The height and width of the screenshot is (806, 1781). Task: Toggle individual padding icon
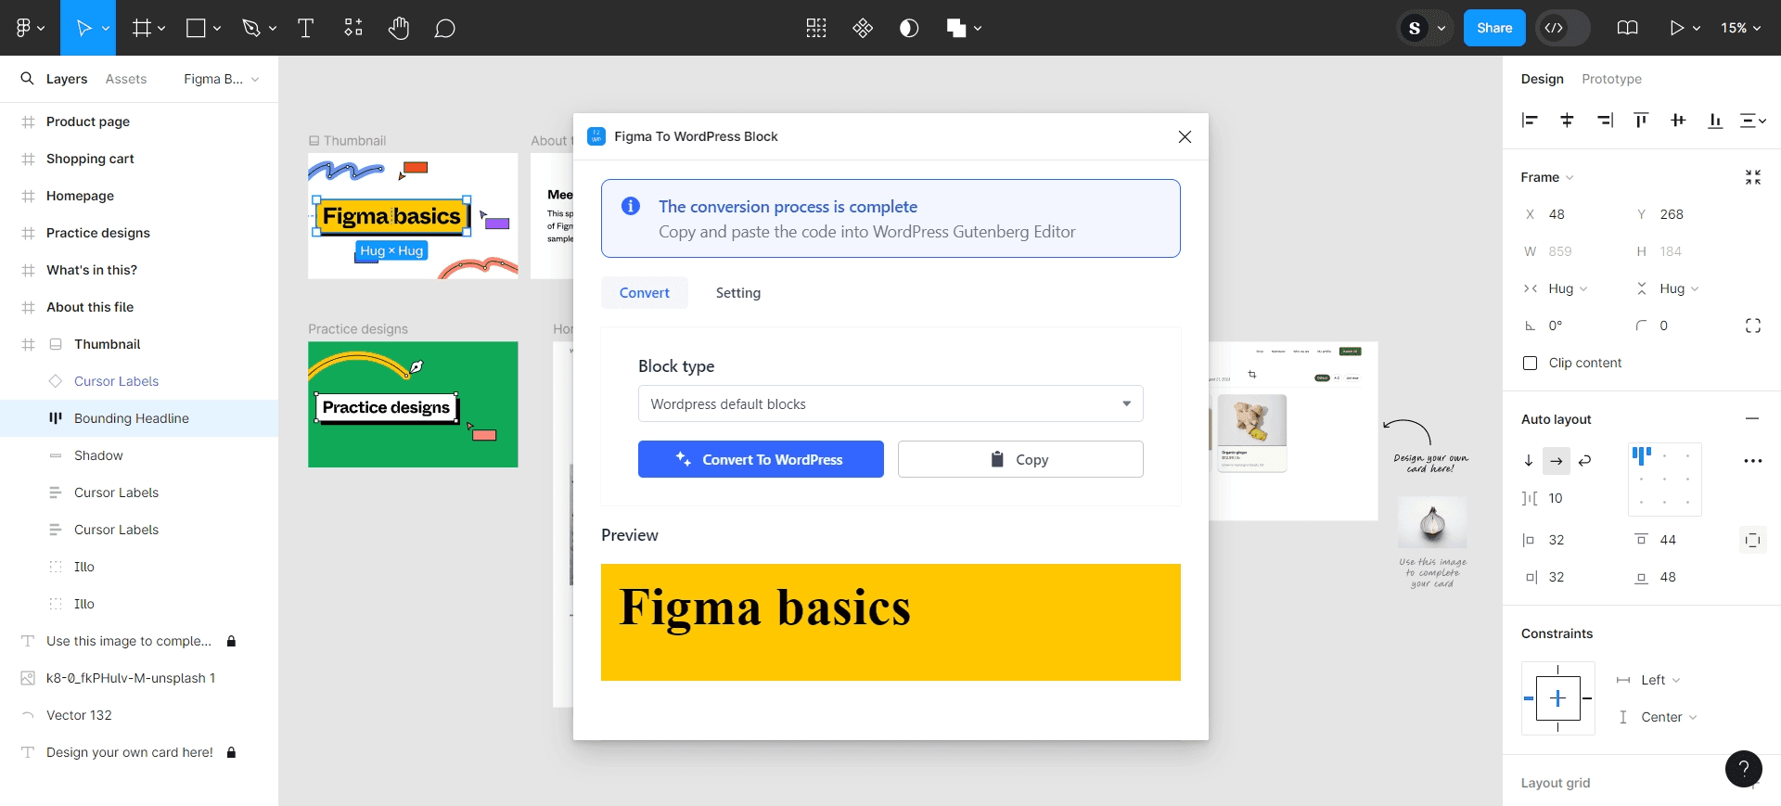(x=1752, y=540)
